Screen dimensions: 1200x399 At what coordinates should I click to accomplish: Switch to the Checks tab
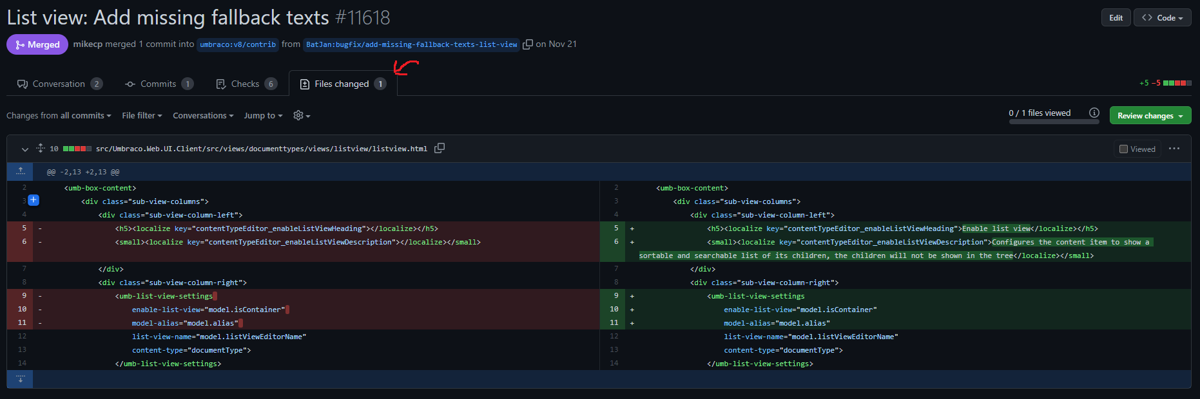246,84
